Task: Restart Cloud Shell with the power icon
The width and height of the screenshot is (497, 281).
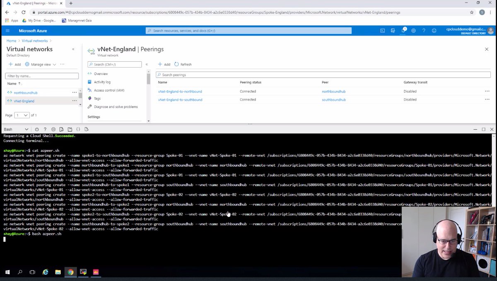Action: [x=37, y=129]
